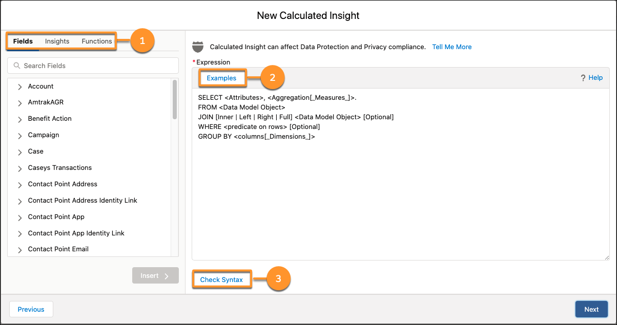The image size is (617, 325).
Task: Select the AmtrakAGR object label
Action: pyautogui.click(x=46, y=102)
